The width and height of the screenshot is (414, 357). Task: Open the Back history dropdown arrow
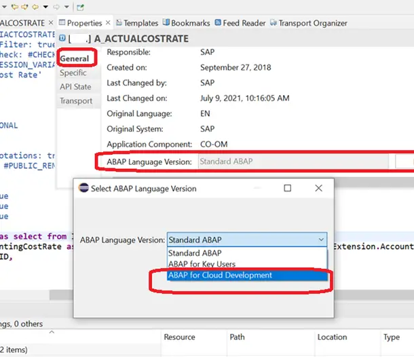coord(45,7)
